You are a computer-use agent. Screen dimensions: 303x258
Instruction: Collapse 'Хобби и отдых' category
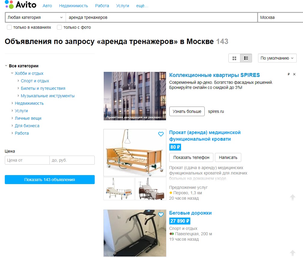(x=12, y=73)
